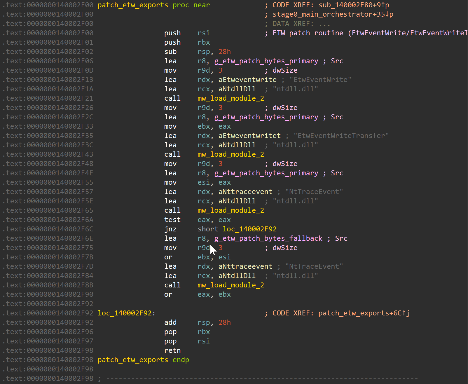Viewport: 468px width, 384px height.
Task: Select the 28h operand of sub rsp
Action: [225, 52]
